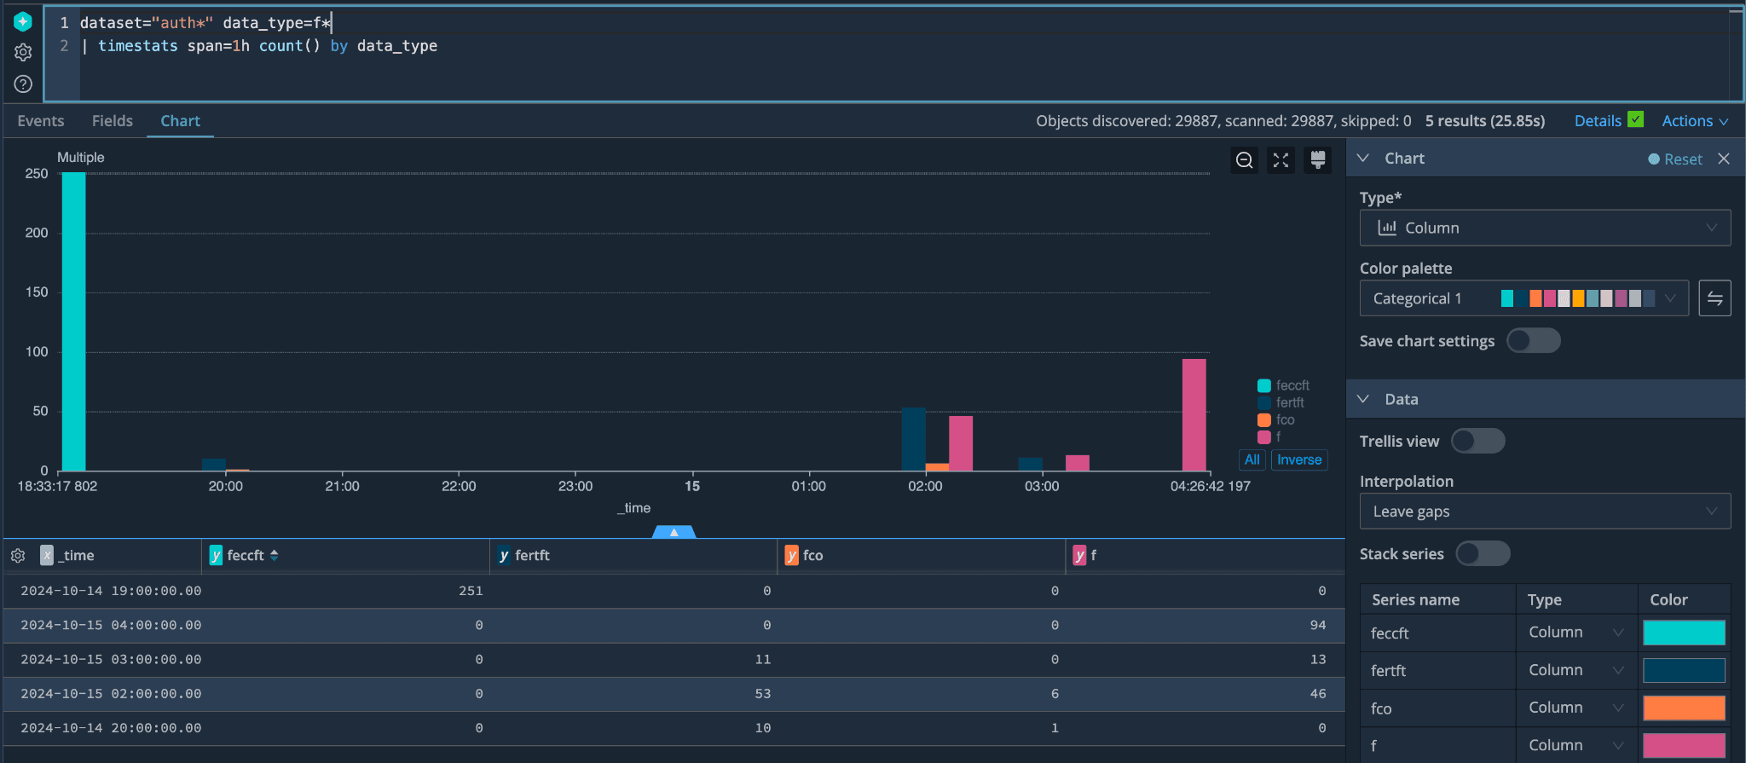Open the chart Type Column dropdown
The height and width of the screenshot is (763, 1746).
click(x=1545, y=228)
